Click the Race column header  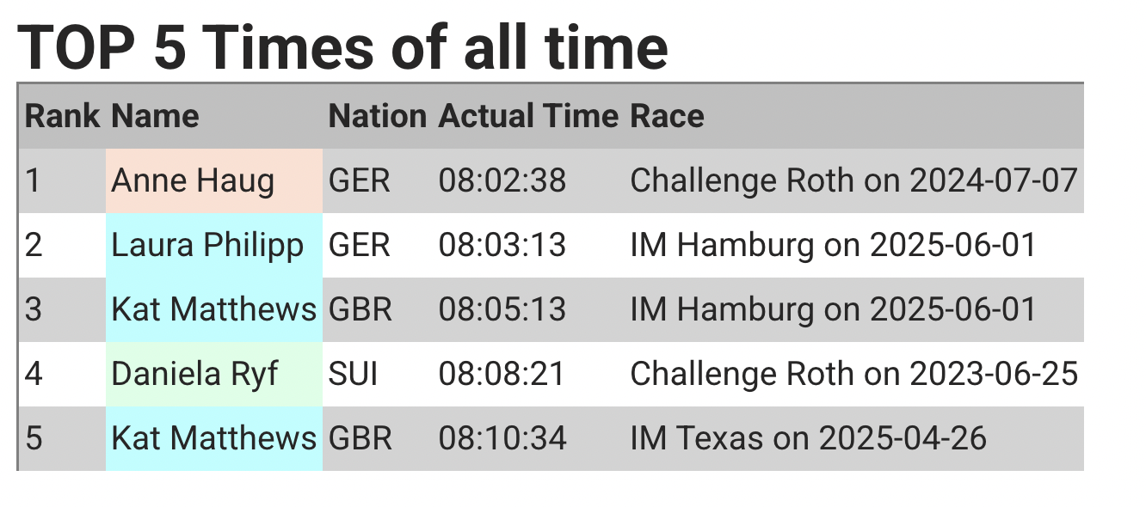(x=668, y=116)
